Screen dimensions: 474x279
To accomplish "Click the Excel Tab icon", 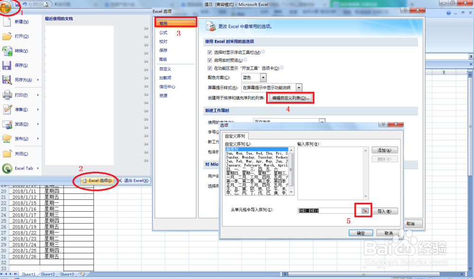I will point(7,168).
